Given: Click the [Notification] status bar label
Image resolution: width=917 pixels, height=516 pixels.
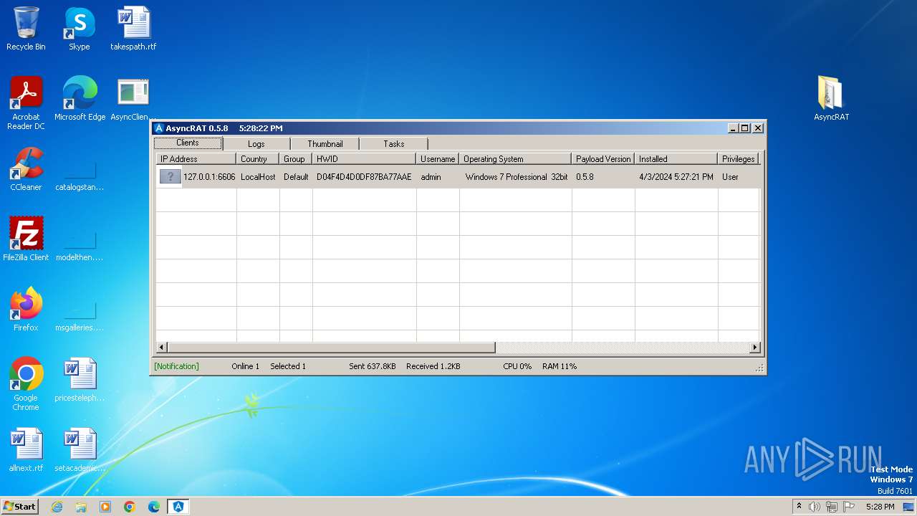Looking at the screenshot, I should click(x=176, y=366).
